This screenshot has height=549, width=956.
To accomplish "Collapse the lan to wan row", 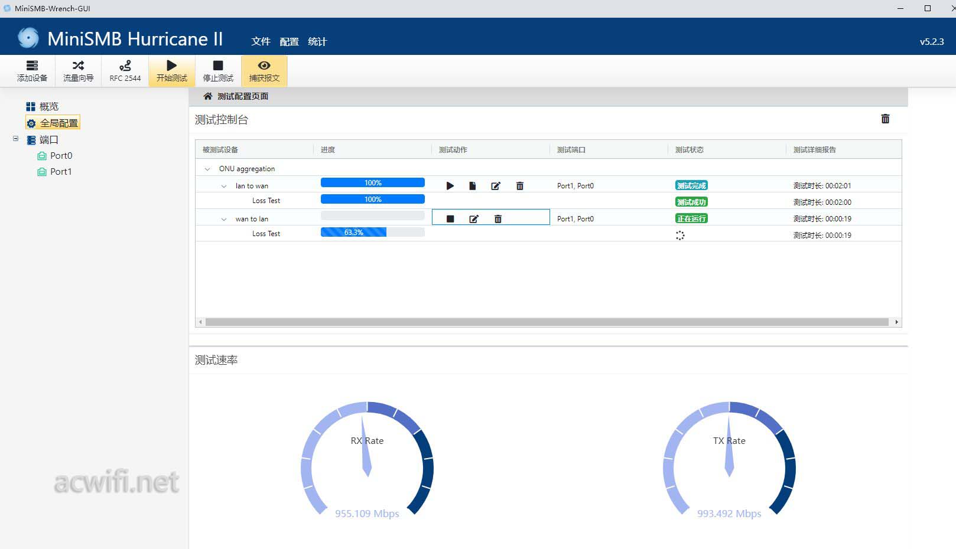I will click(x=224, y=186).
